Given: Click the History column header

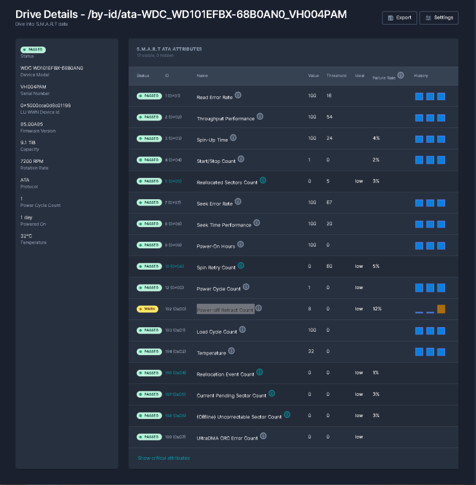Looking at the screenshot, I should [421, 76].
